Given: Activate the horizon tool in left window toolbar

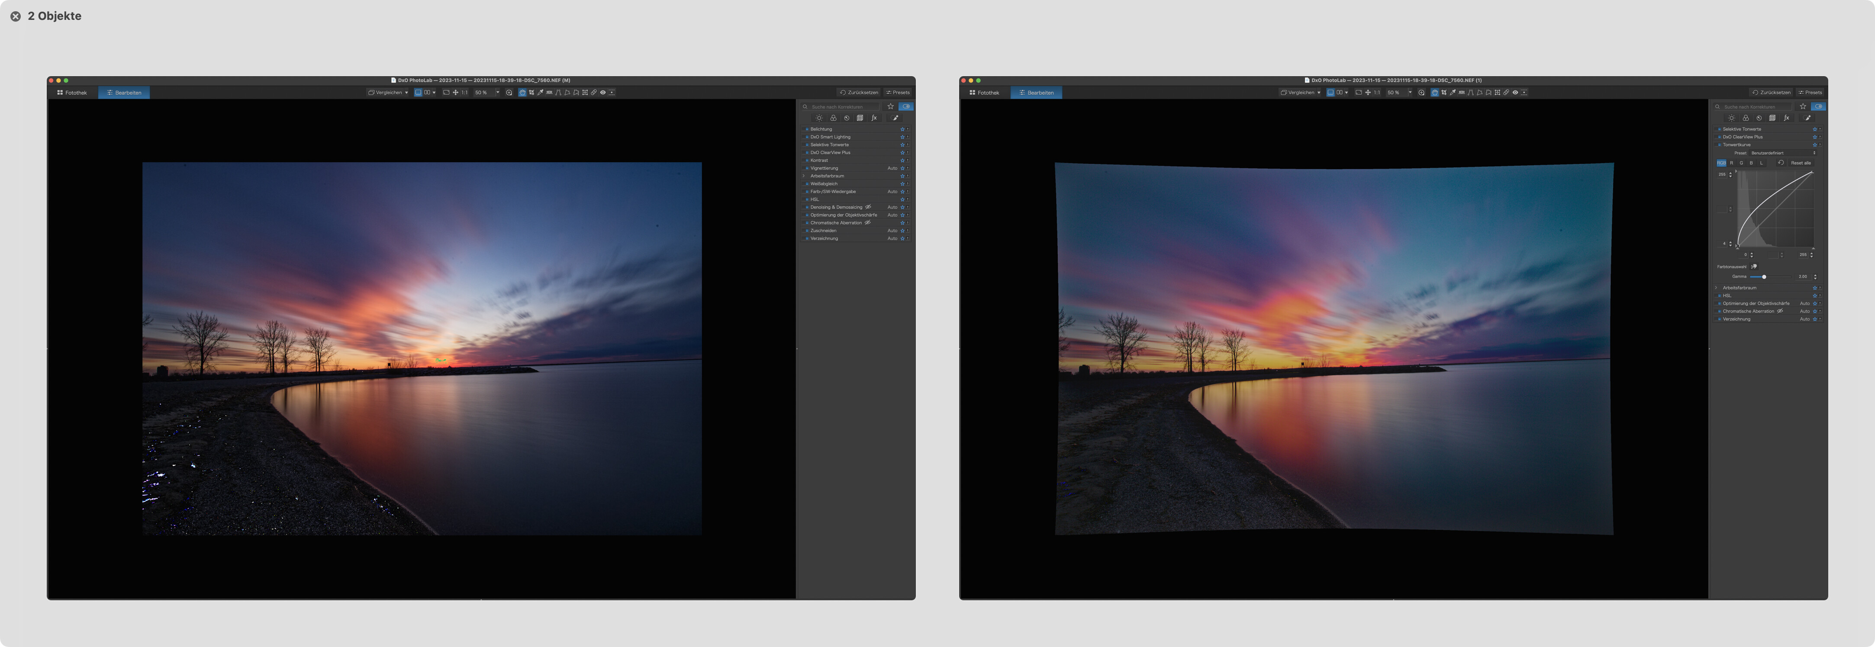Looking at the screenshot, I should pos(550,92).
